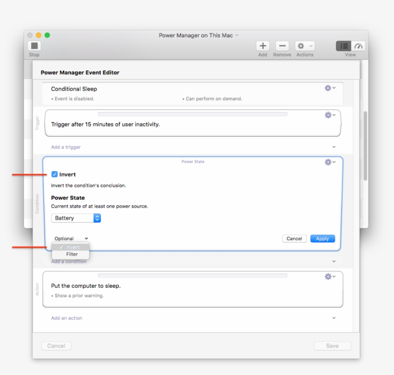Click the trigger's top drag handle bar
Image resolution: width=394 pixels, height=375 pixels.
[x=193, y=114]
